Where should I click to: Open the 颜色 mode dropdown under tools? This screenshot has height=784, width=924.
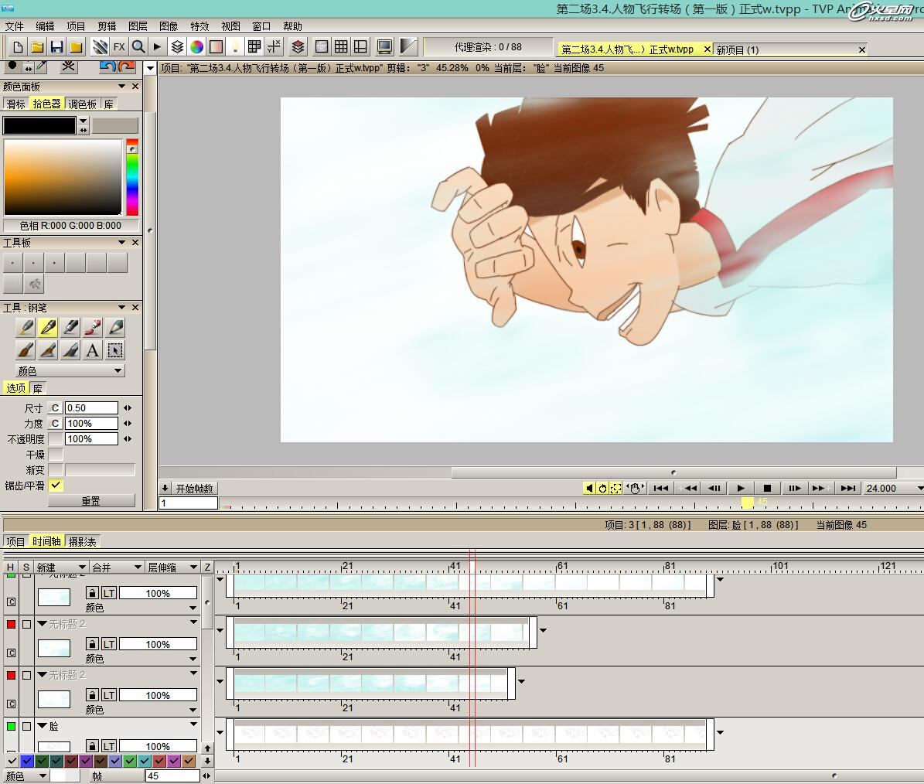(70, 371)
